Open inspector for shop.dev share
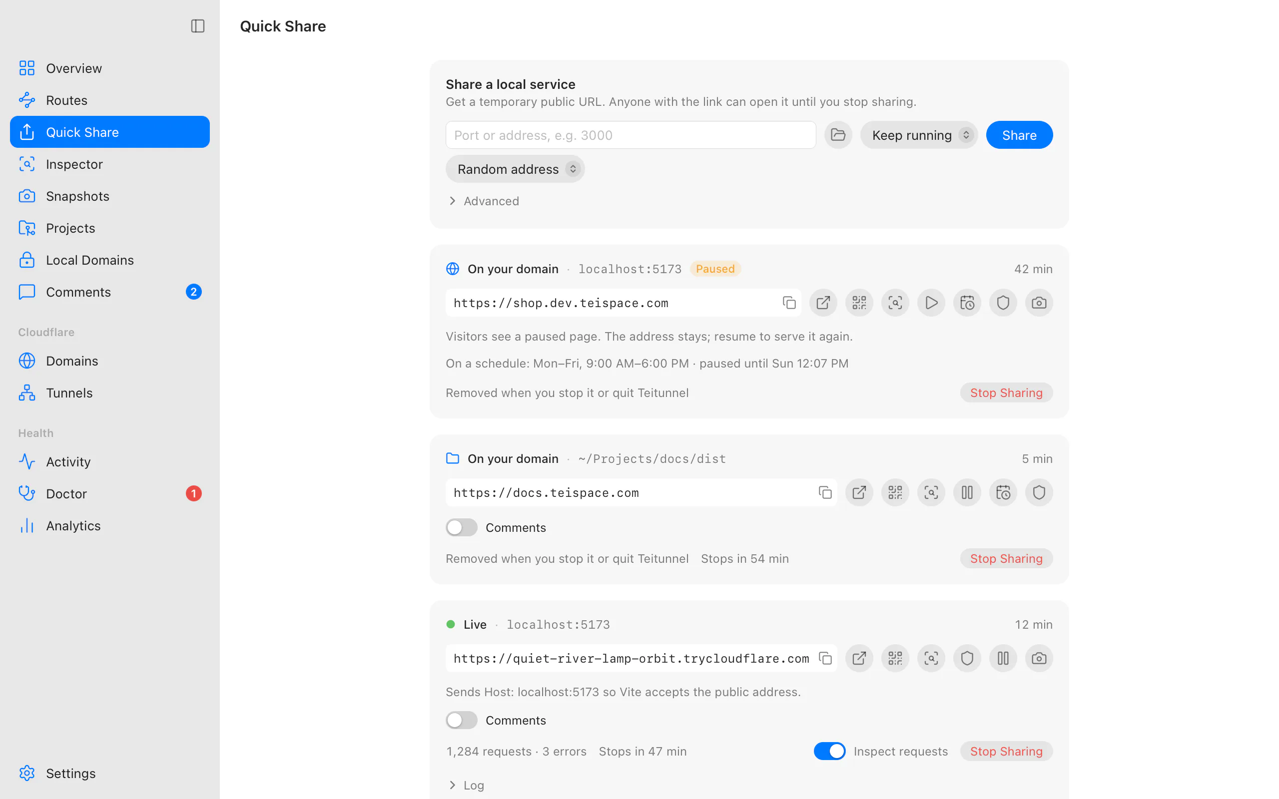This screenshot has width=1279, height=799. pyautogui.click(x=895, y=303)
